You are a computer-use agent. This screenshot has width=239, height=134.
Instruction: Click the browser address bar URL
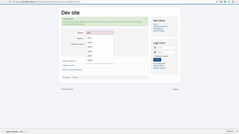point(48,1)
